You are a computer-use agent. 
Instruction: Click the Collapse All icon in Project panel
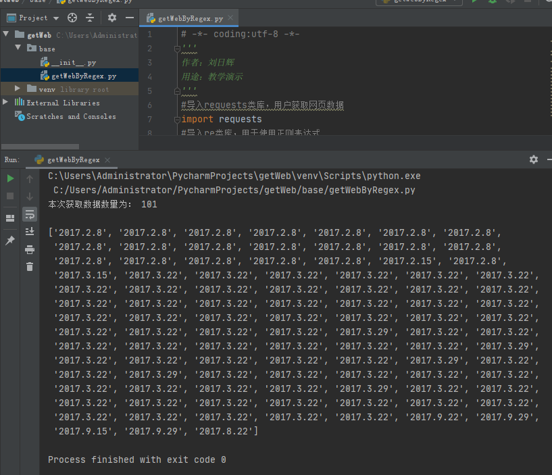[90, 18]
